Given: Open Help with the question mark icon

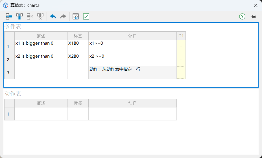Looking at the screenshot, I should pyautogui.click(x=242, y=16).
